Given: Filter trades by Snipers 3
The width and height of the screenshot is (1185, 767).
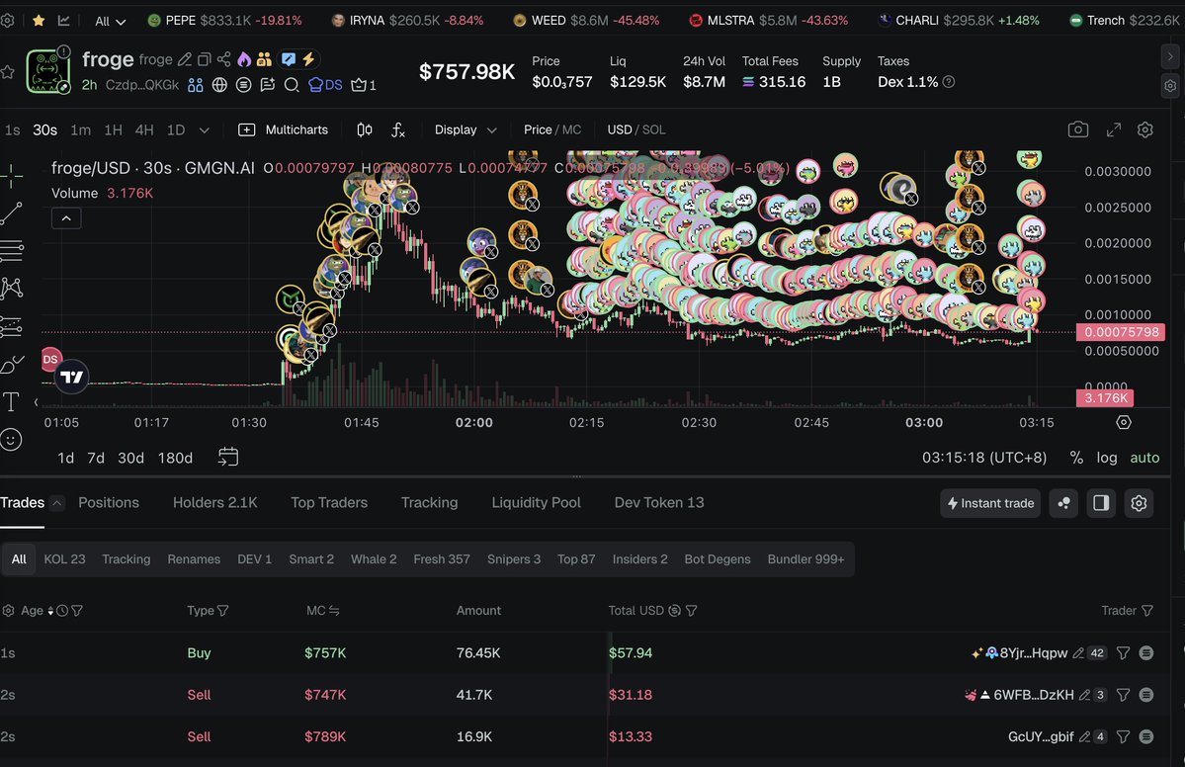Looking at the screenshot, I should pyautogui.click(x=514, y=559).
